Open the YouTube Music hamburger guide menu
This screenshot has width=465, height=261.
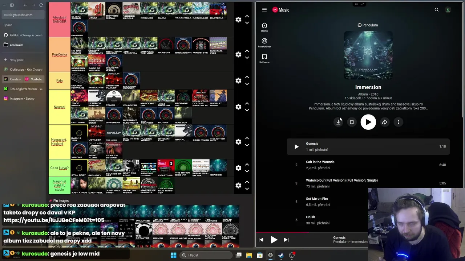click(264, 10)
